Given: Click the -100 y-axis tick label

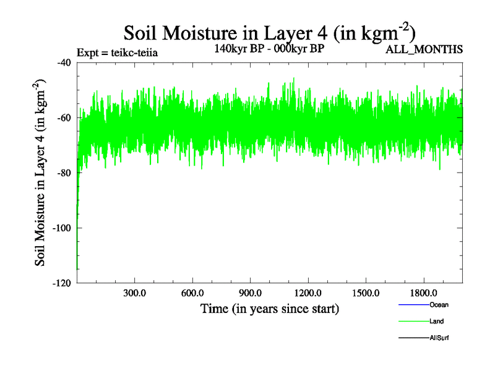Looking at the screenshot, I should pos(60,228).
